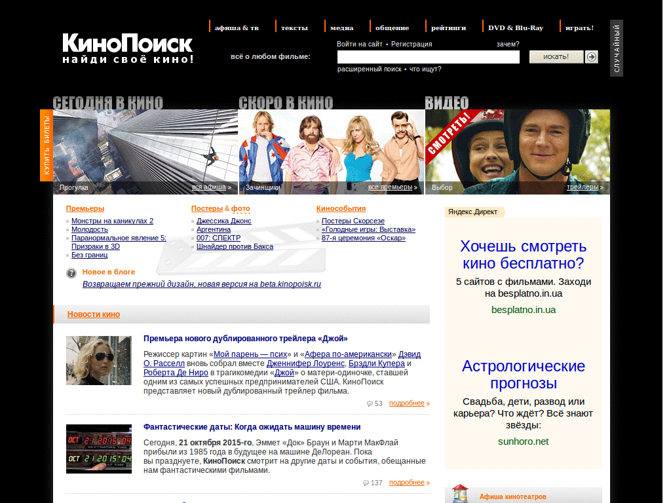The image size is (671, 503).
Task: Expand все премьеры in Скоро в кино
Action: click(x=389, y=187)
